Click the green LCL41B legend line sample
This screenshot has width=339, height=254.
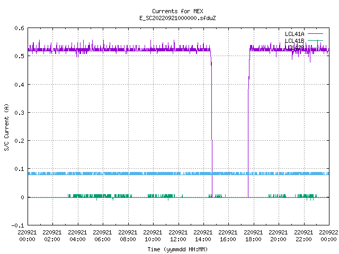[315, 40]
